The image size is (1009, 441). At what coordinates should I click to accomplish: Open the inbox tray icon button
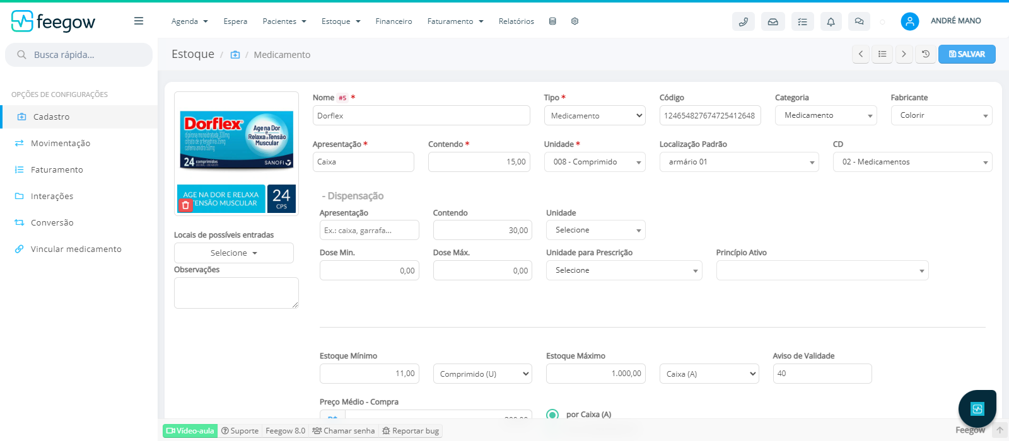(x=773, y=21)
